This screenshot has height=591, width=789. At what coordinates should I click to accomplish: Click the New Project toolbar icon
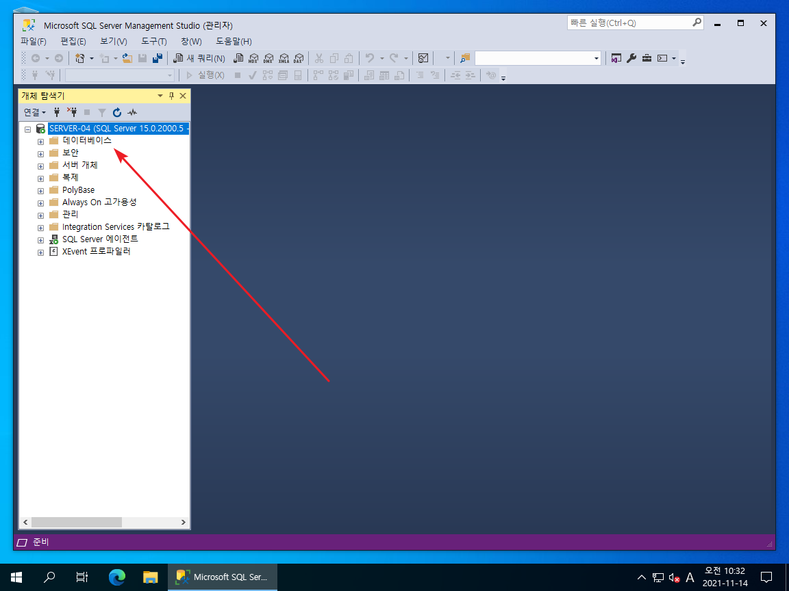(79, 58)
